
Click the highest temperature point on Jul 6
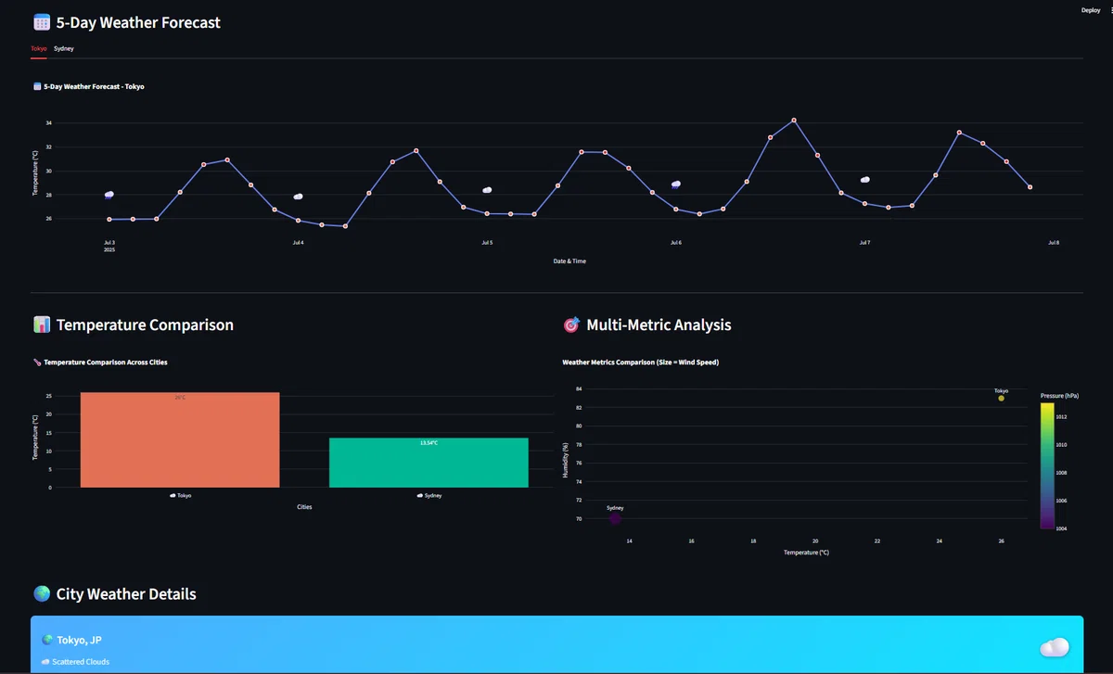tap(794, 120)
